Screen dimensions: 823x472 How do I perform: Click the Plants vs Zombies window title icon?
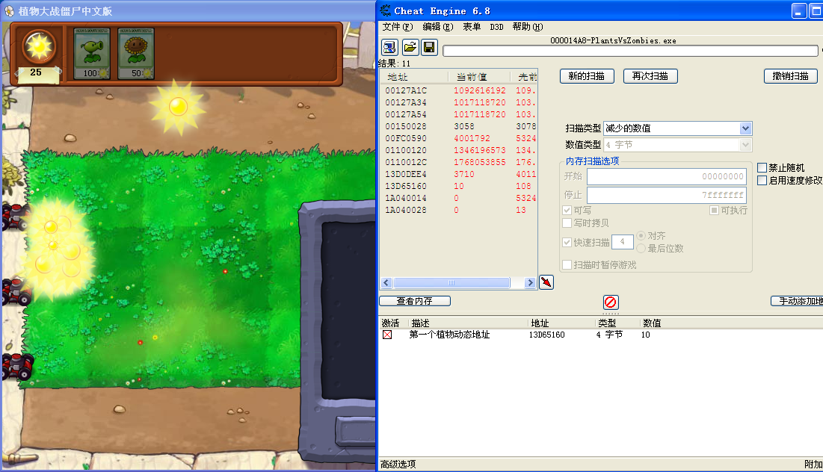[x=9, y=11]
